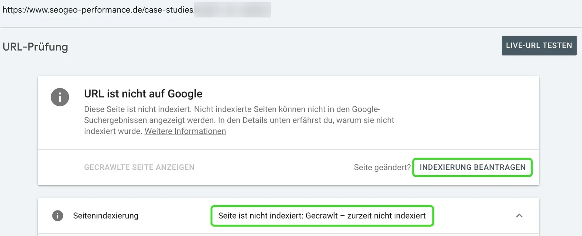This screenshot has height=236, width=582.
Task: Click the LIVE-URL TESTEN button
Action: click(x=539, y=45)
